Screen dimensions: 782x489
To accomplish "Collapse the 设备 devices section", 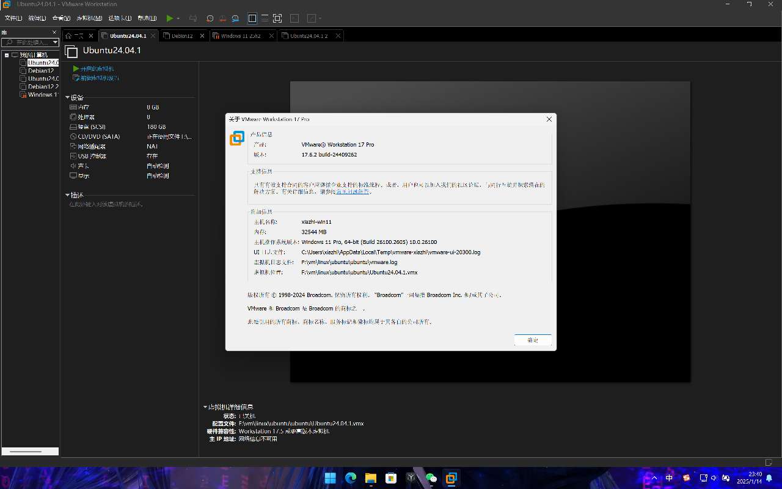I will tap(68, 98).
